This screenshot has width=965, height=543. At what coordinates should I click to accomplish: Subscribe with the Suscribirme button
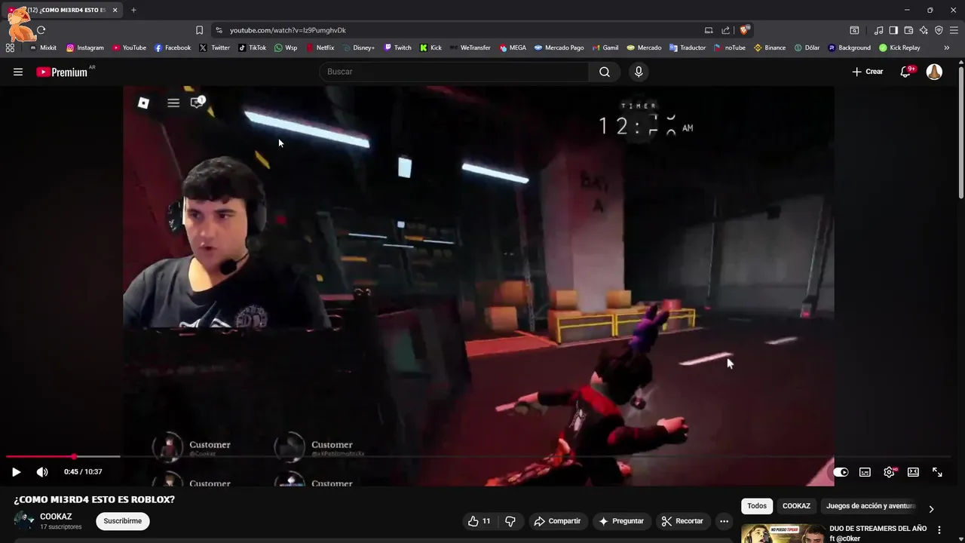coord(123,521)
